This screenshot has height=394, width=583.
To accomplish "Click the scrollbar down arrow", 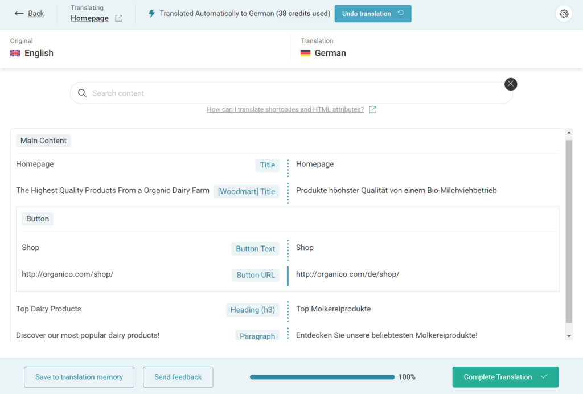I will (x=569, y=336).
